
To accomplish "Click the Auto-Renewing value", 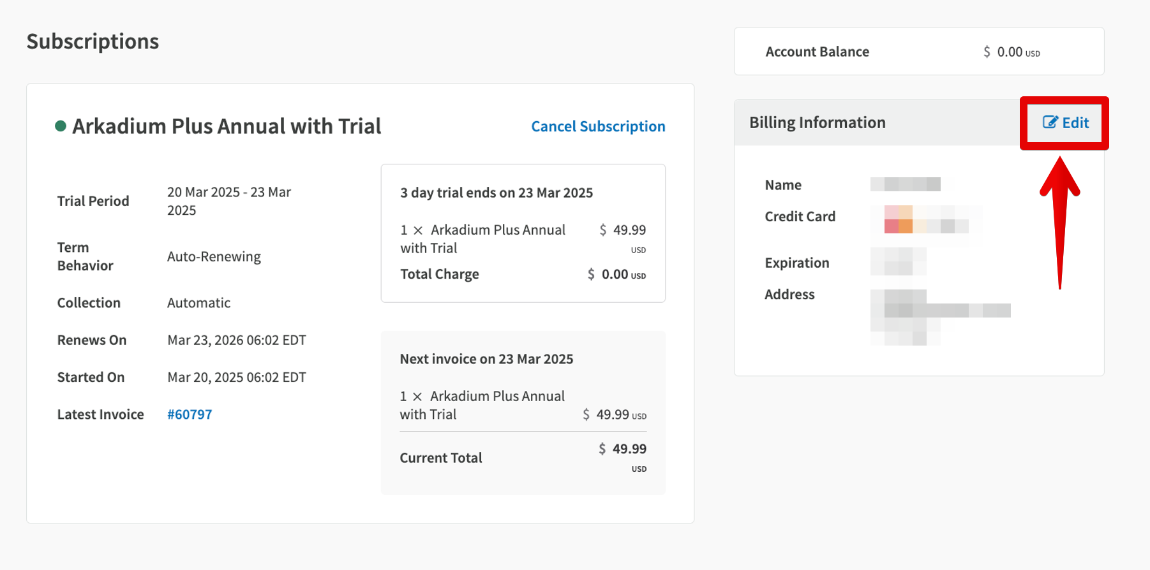I will [214, 256].
